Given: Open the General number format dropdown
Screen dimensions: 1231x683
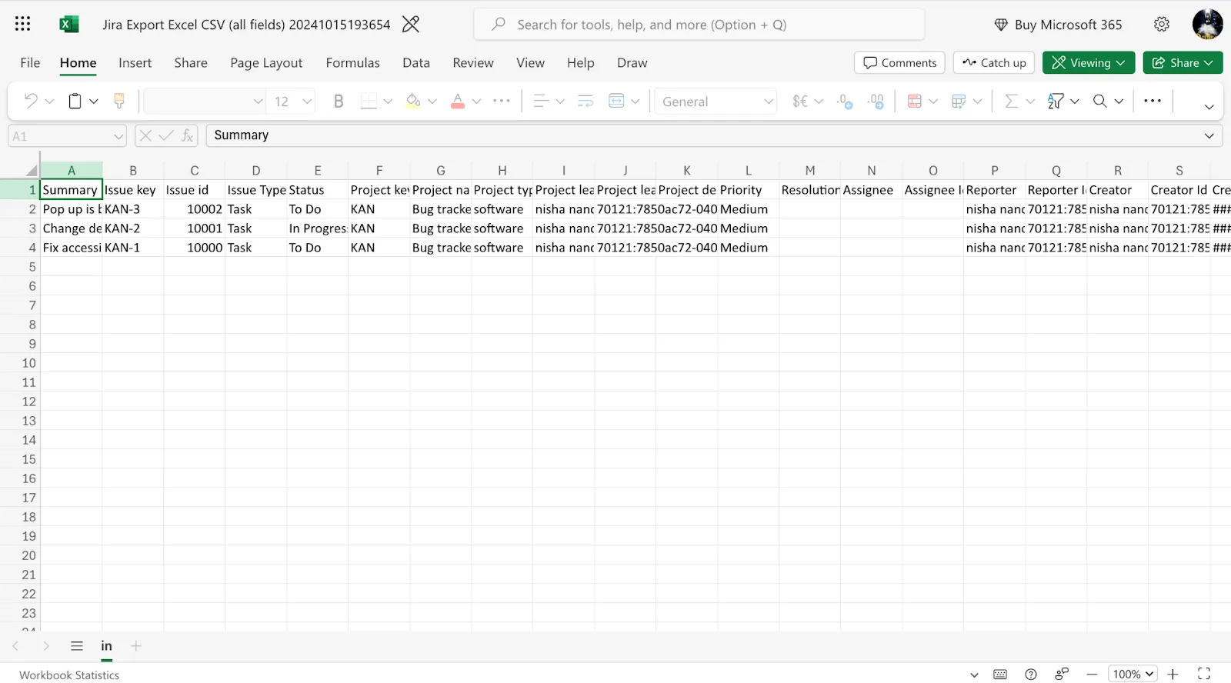Looking at the screenshot, I should tap(768, 101).
